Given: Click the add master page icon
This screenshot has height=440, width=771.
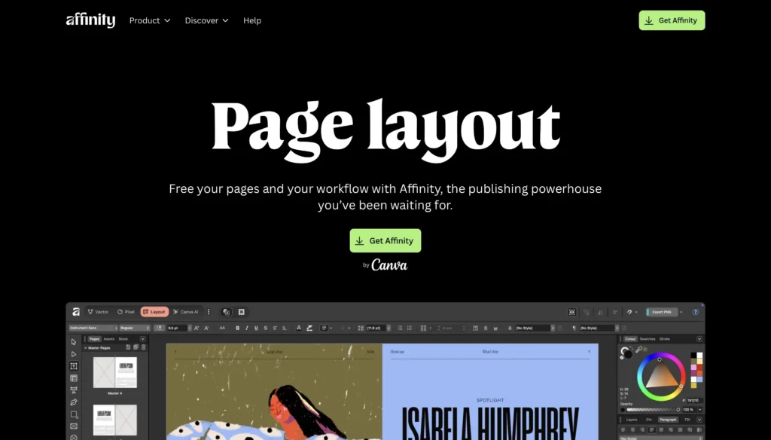Looking at the screenshot, I should point(128,347).
